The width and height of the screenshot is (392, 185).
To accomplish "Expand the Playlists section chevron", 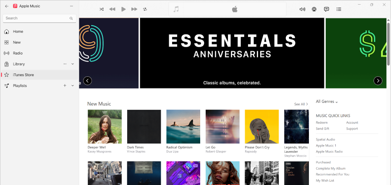I will point(73,85).
